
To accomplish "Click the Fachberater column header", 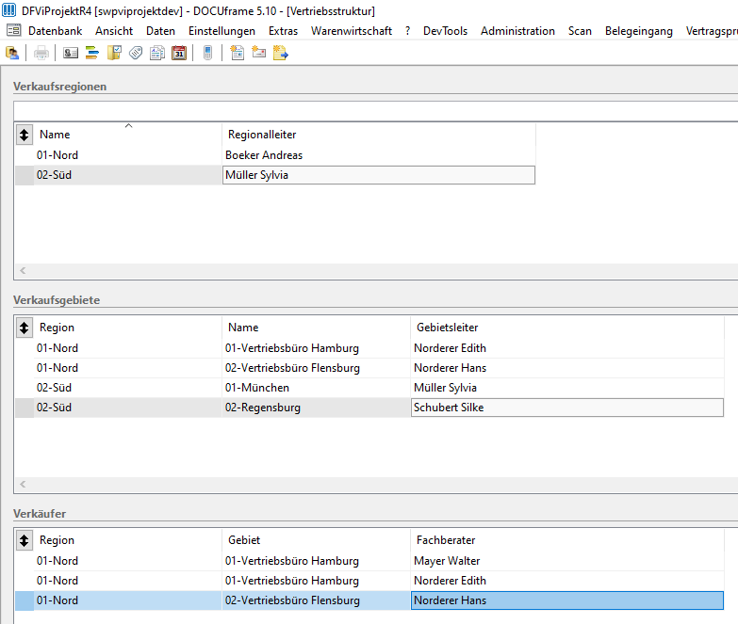I will click(x=567, y=540).
